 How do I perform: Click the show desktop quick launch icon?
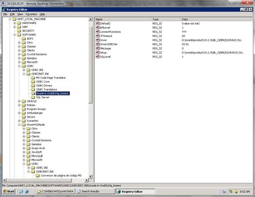point(21,192)
